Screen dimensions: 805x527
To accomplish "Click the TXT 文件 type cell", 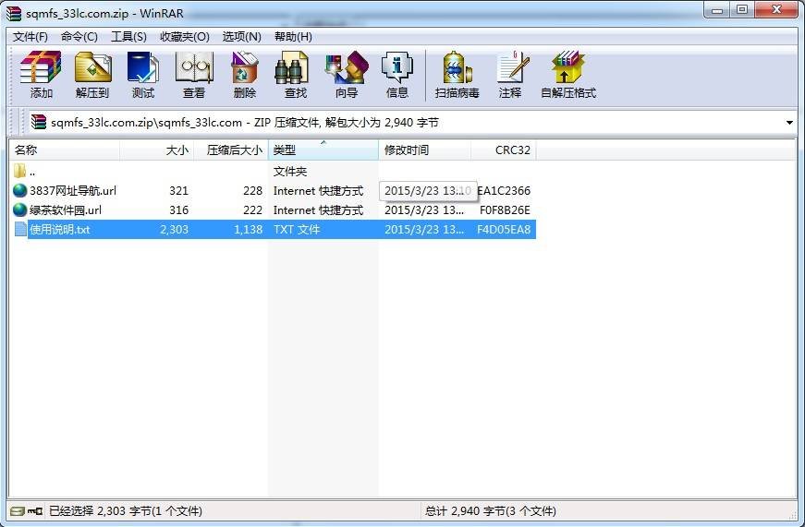I will (x=297, y=230).
